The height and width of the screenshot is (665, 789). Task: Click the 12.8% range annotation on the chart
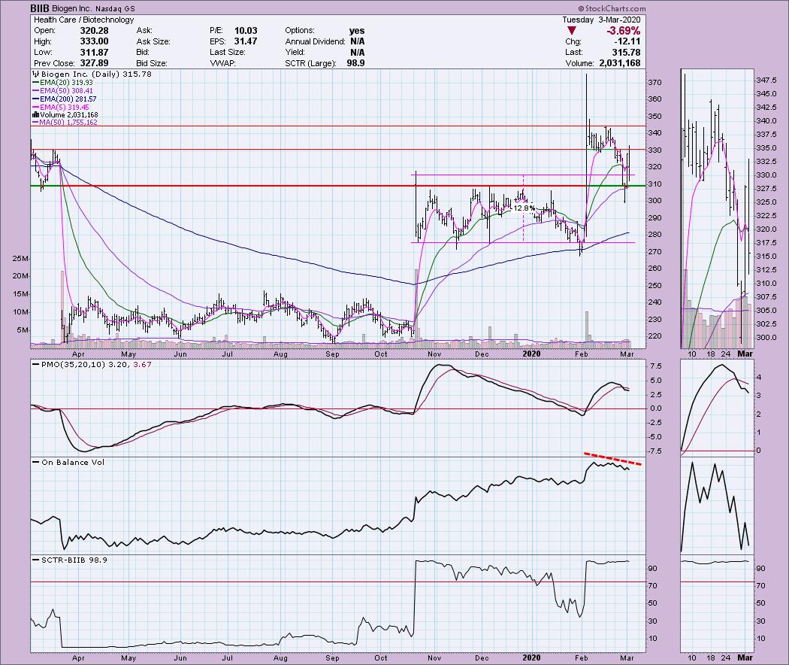(x=524, y=208)
